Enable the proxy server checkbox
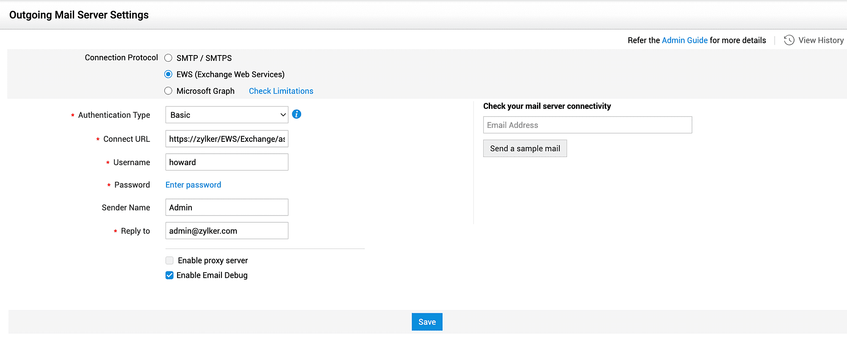The height and width of the screenshot is (337, 847). tap(169, 260)
